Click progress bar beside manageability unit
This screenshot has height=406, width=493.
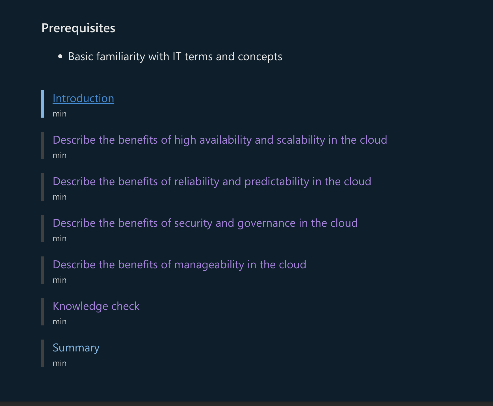click(x=43, y=270)
